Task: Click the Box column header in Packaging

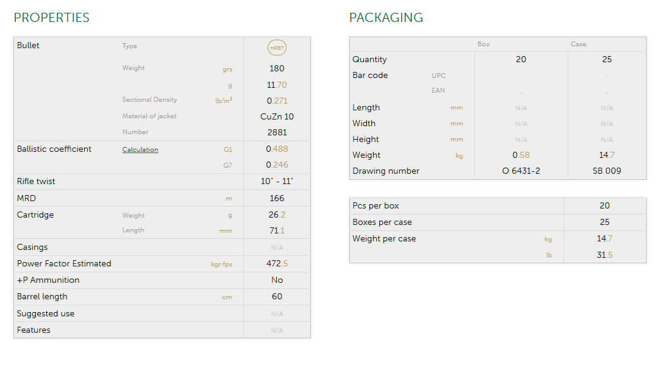Action: pos(483,44)
